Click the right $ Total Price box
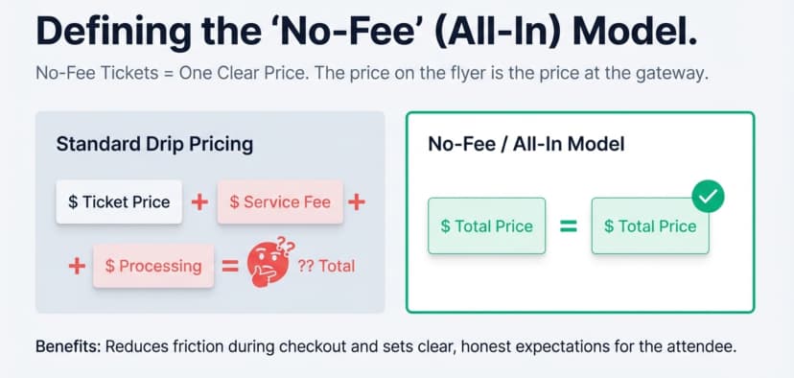 coord(650,226)
